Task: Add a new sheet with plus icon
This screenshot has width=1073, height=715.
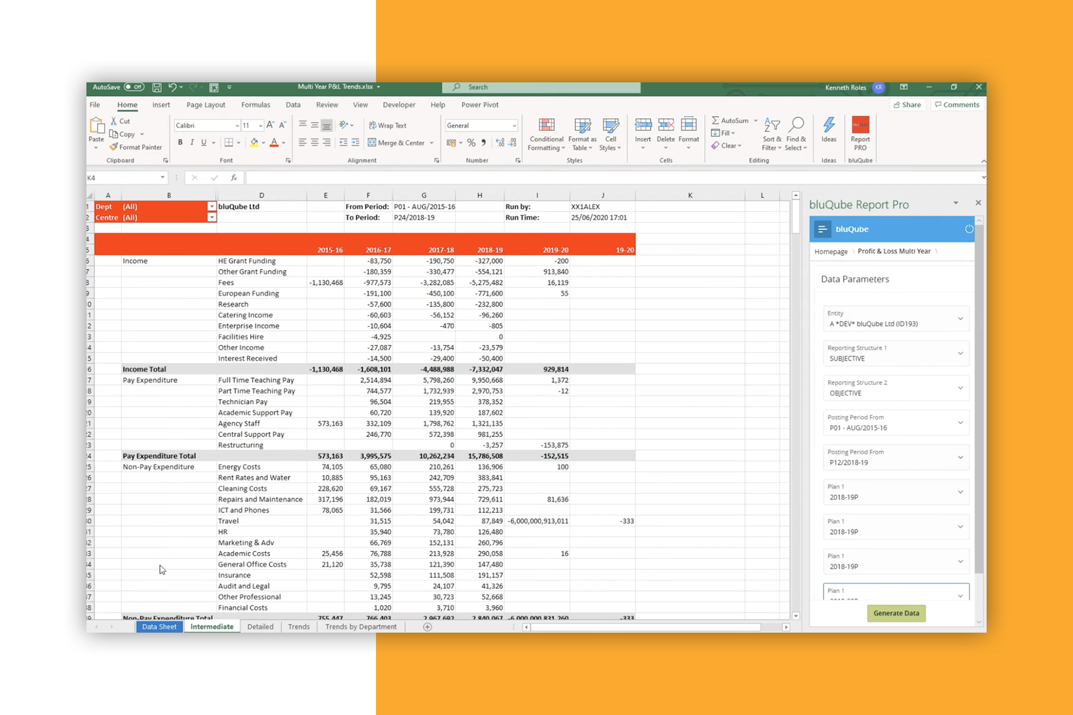Action: pos(427,627)
